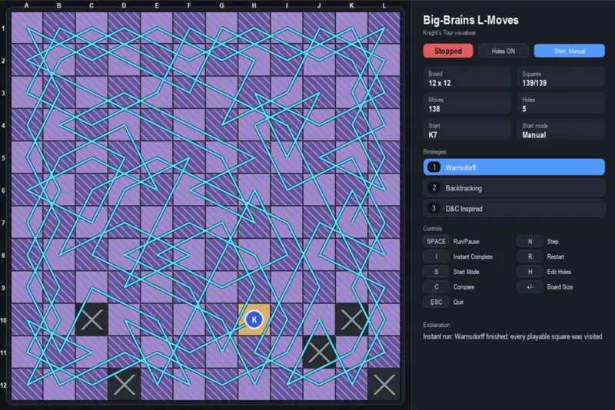Click the Start: Manual button

[569, 51]
